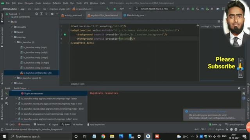Image resolution: width=250 pixels, height=140 pixels.
Task: Click the zoom to fit preview icon
Action: pos(241,75)
